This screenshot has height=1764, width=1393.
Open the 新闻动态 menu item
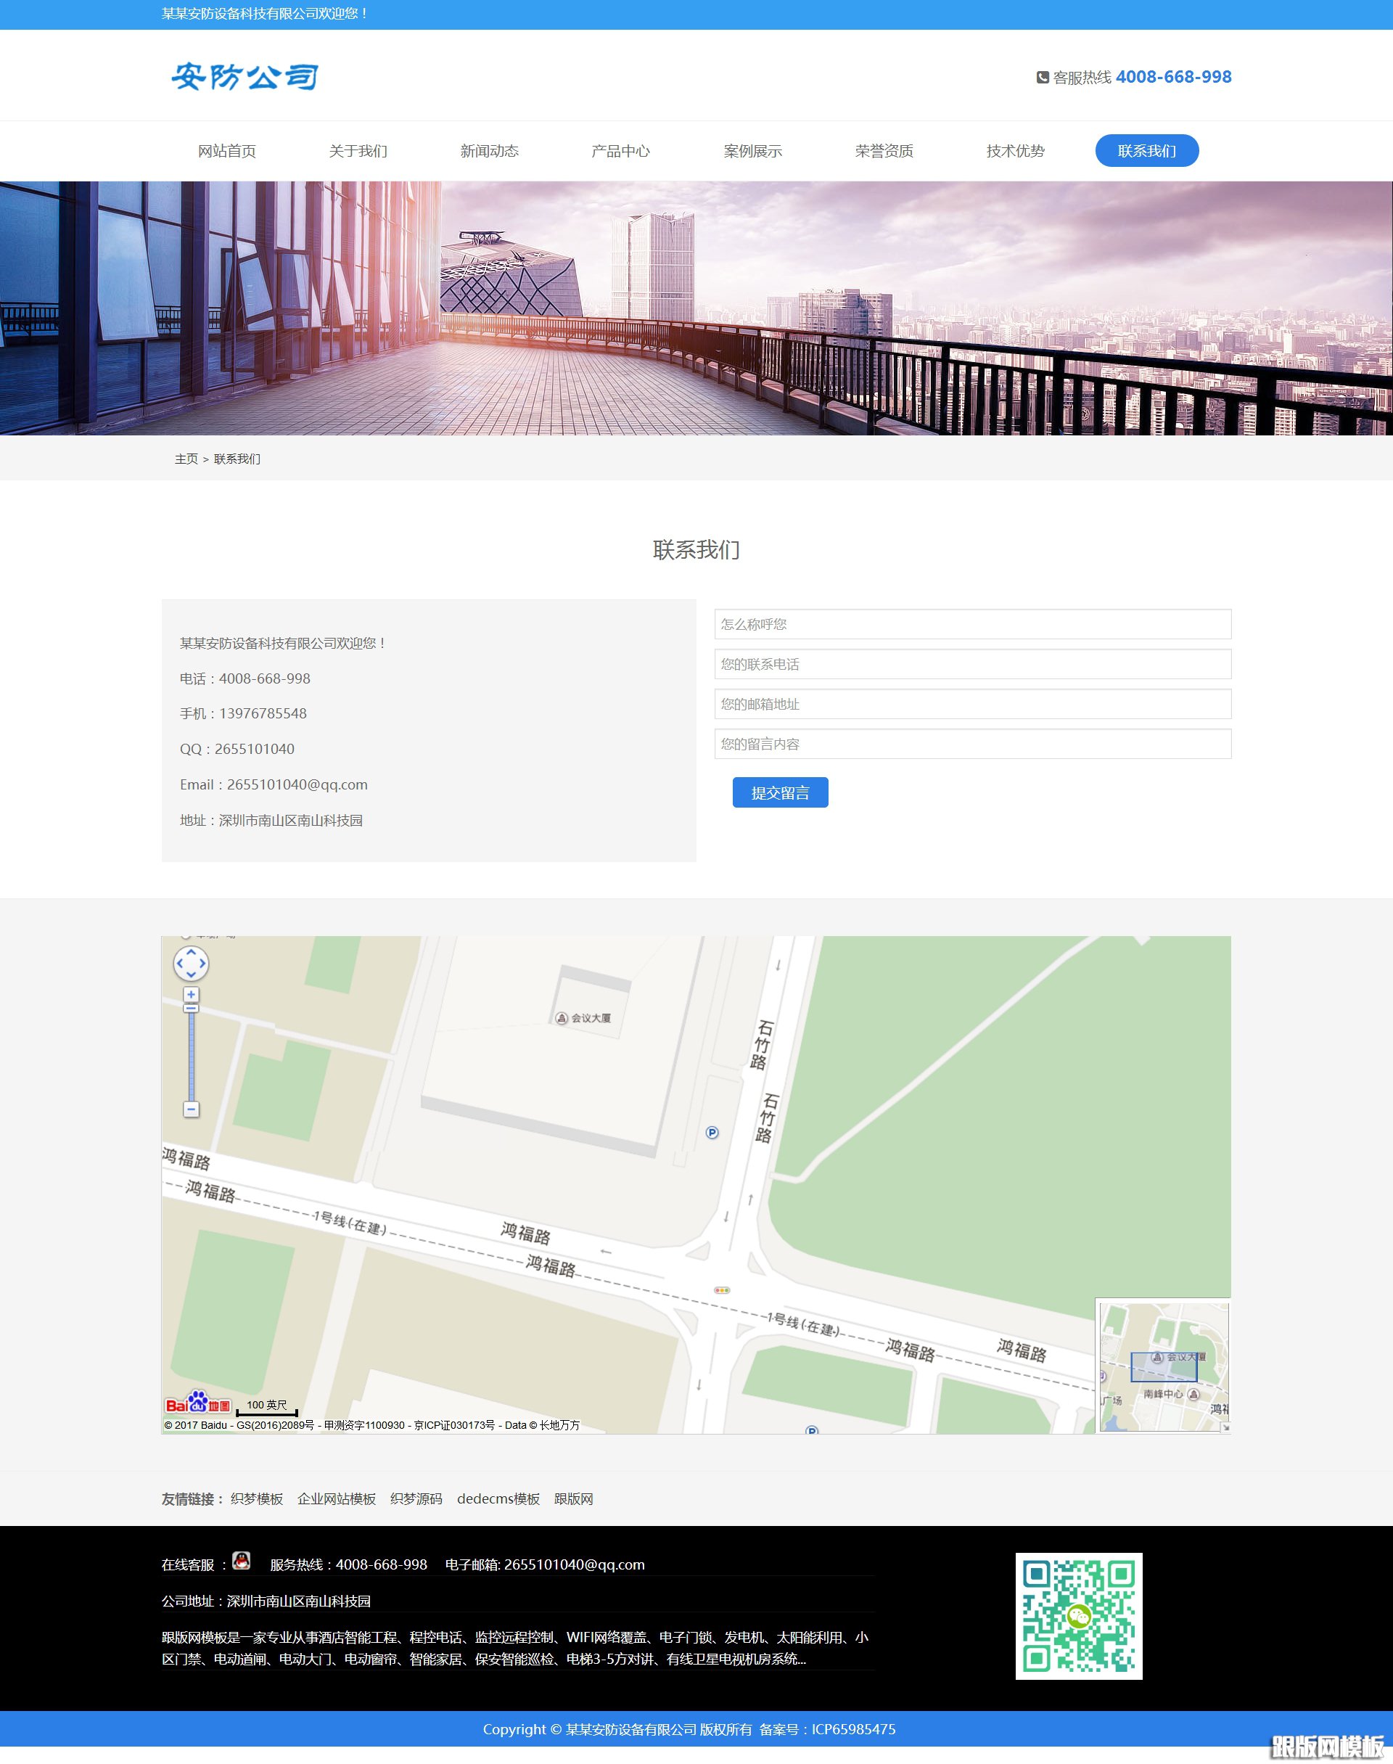pos(489,151)
